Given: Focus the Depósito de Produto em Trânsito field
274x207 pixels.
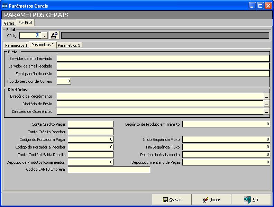Looking at the screenshot, I should [226, 124].
